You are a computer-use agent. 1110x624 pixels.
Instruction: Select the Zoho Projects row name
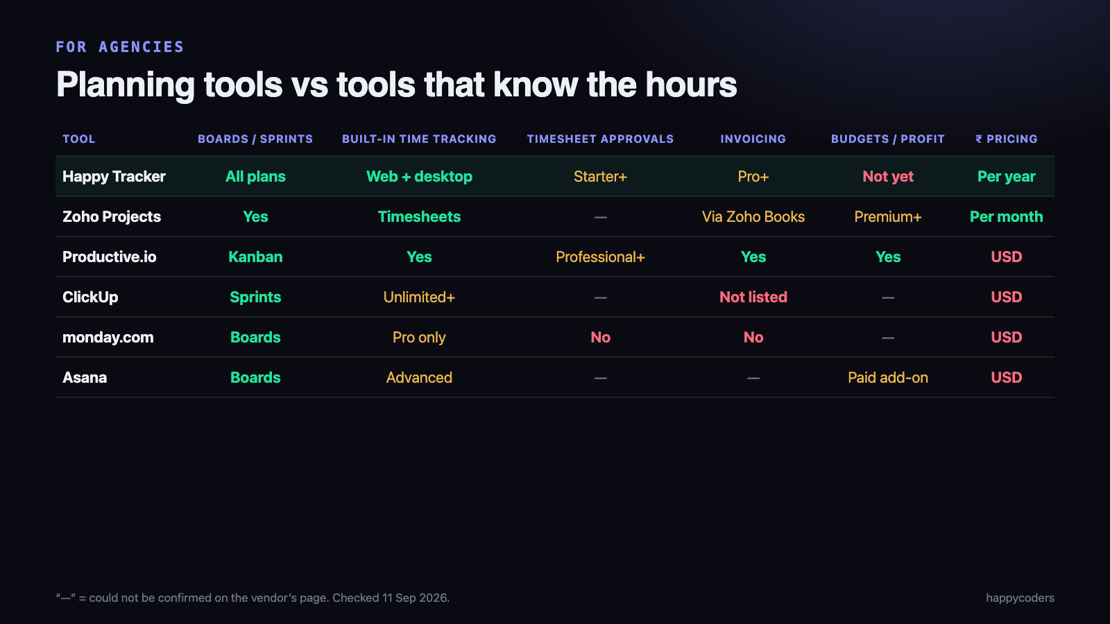point(112,217)
